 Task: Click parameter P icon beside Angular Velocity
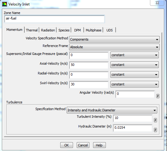pos(158,96)
